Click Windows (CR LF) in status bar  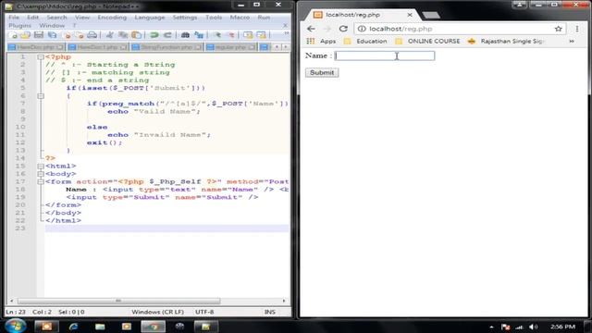157,312
